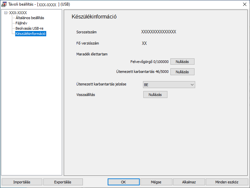Select the Készülékinformáció tree item
This screenshot has height=188, width=250.
click(x=31, y=34)
